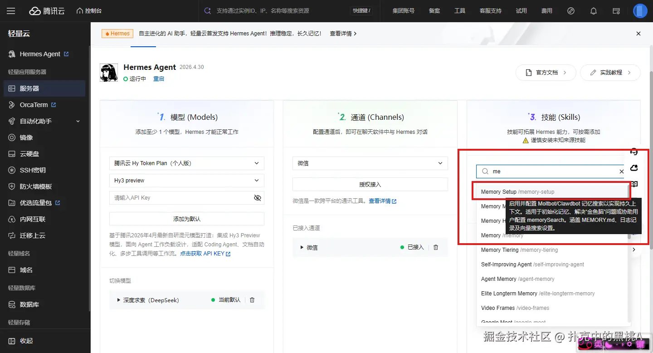This screenshot has width=653, height=353.
Task: Click the floating book icon on right edge
Action: [634, 184]
